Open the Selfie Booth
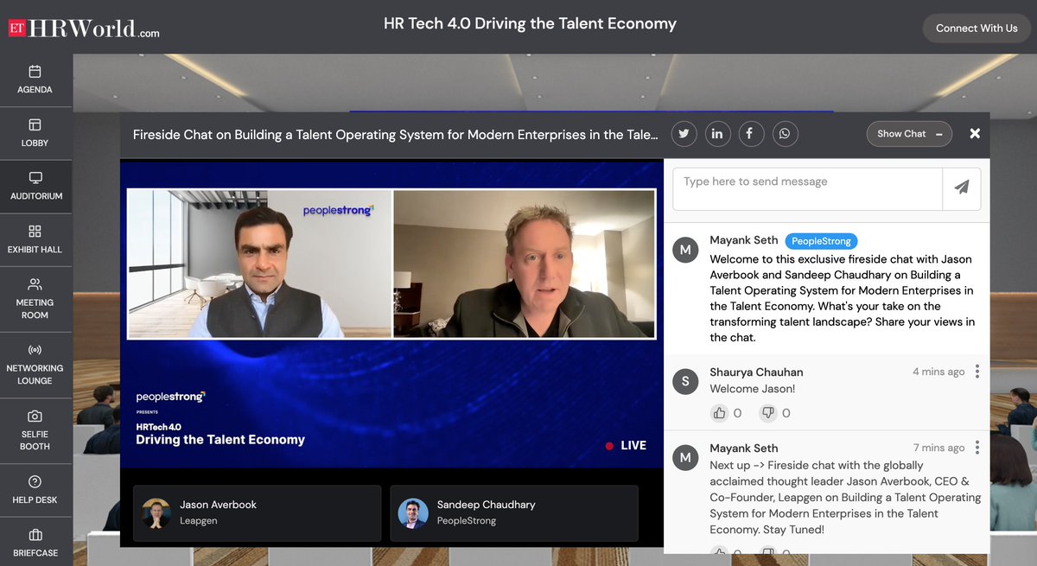The image size is (1037, 566). point(35,430)
